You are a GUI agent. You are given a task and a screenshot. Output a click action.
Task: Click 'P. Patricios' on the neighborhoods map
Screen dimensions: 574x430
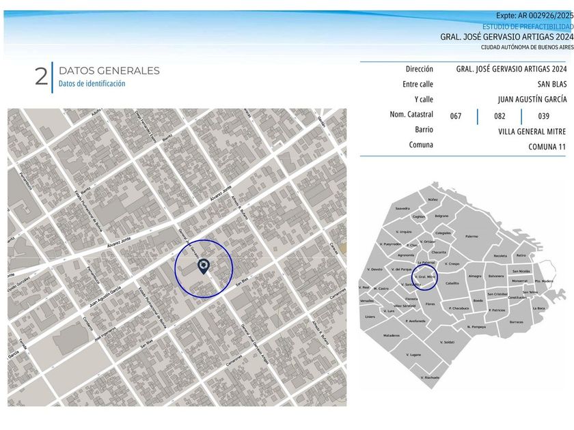point(497,310)
